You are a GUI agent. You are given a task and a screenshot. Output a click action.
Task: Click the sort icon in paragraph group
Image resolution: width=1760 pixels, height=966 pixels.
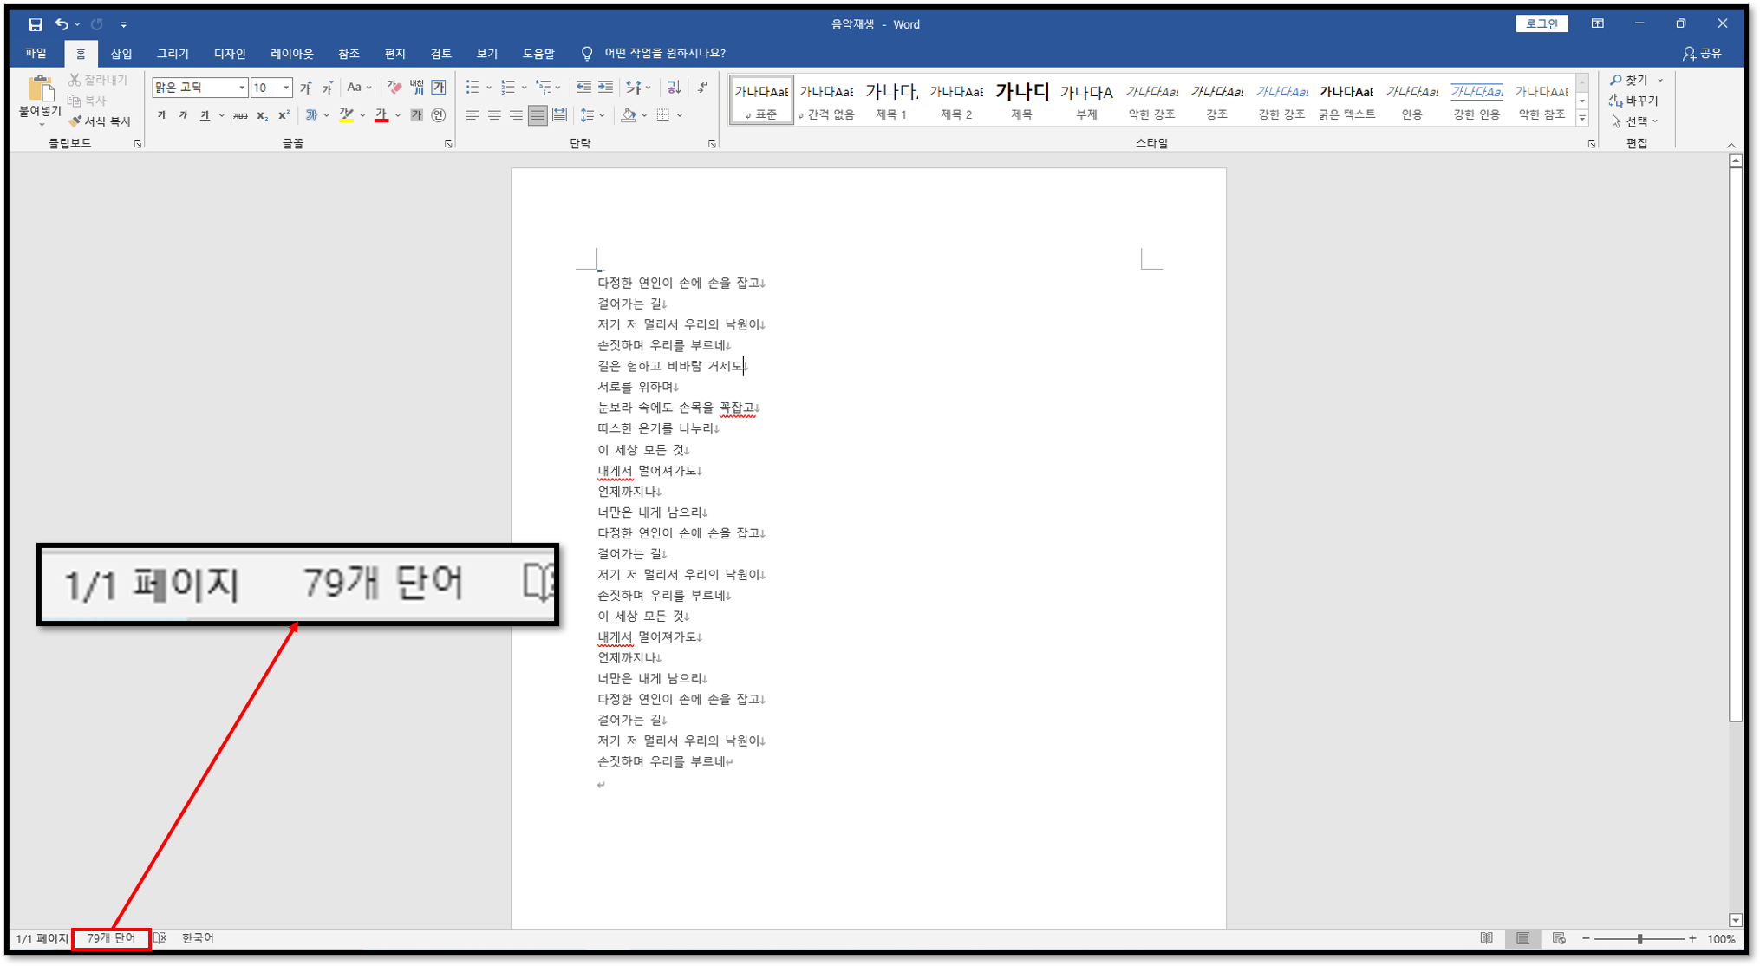coord(673,87)
